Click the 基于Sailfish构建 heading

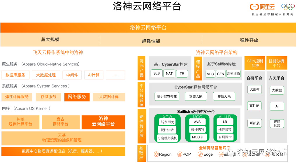point(222,64)
